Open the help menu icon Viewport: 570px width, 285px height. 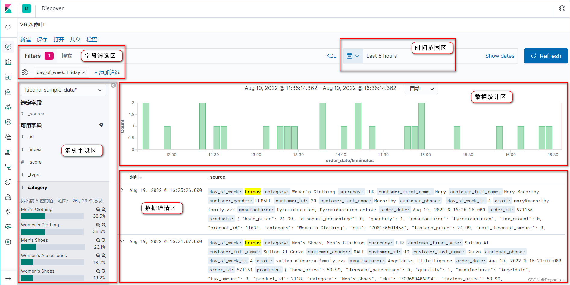(562, 8)
